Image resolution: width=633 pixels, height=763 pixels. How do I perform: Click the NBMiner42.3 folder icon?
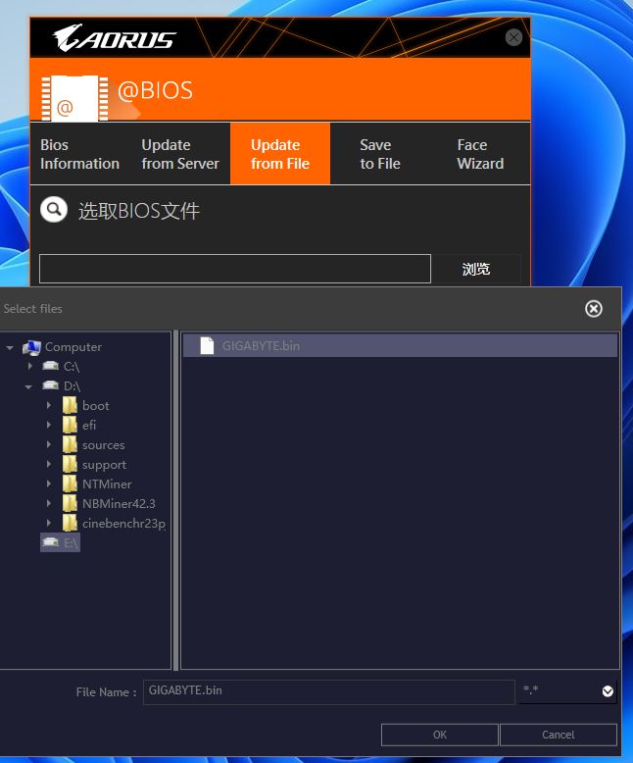pyautogui.click(x=70, y=503)
